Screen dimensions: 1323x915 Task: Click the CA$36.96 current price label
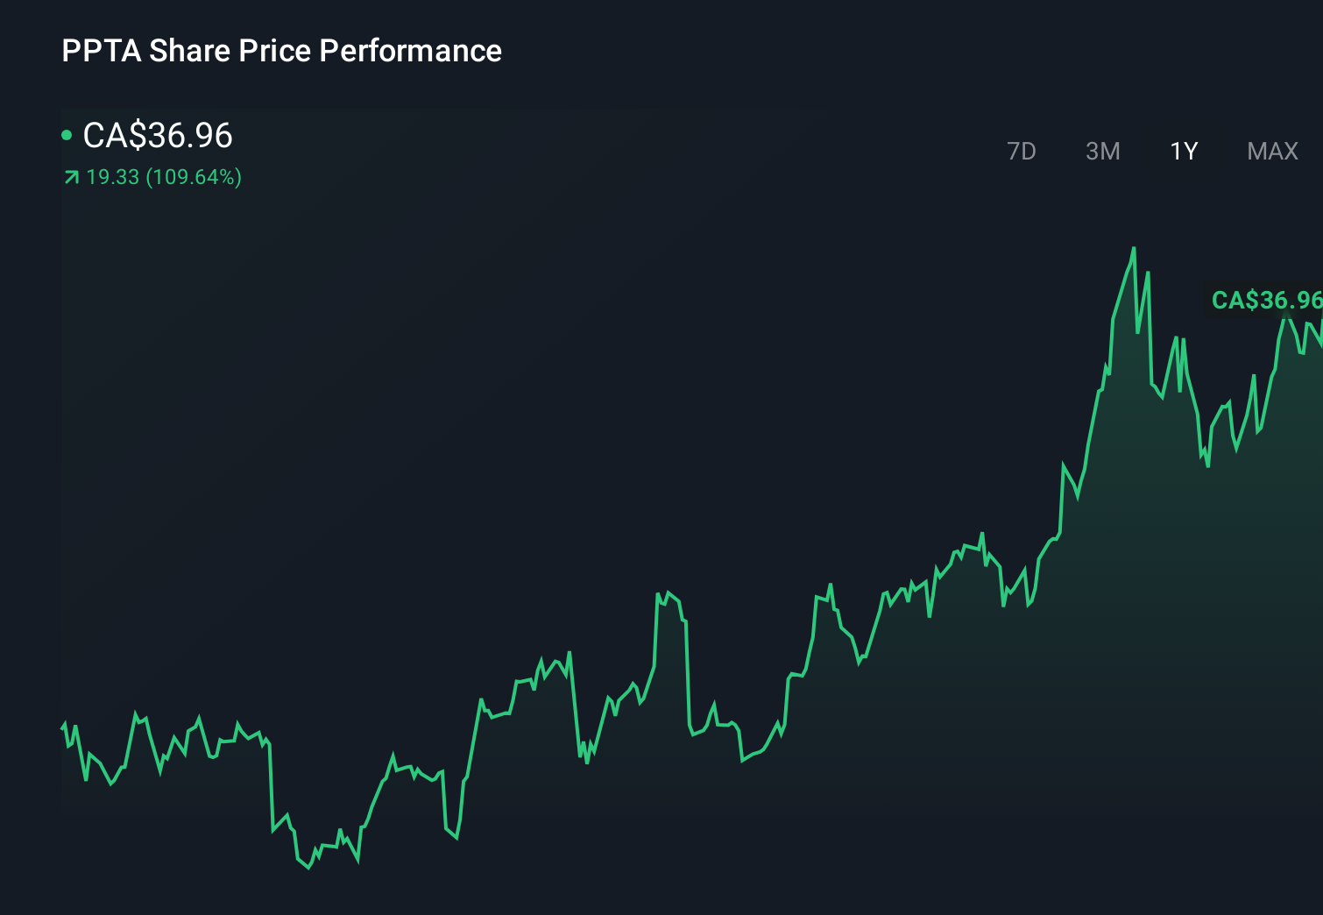click(x=158, y=136)
